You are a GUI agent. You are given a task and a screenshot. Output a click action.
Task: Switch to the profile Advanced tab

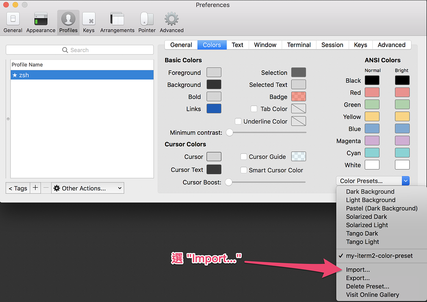coord(391,45)
